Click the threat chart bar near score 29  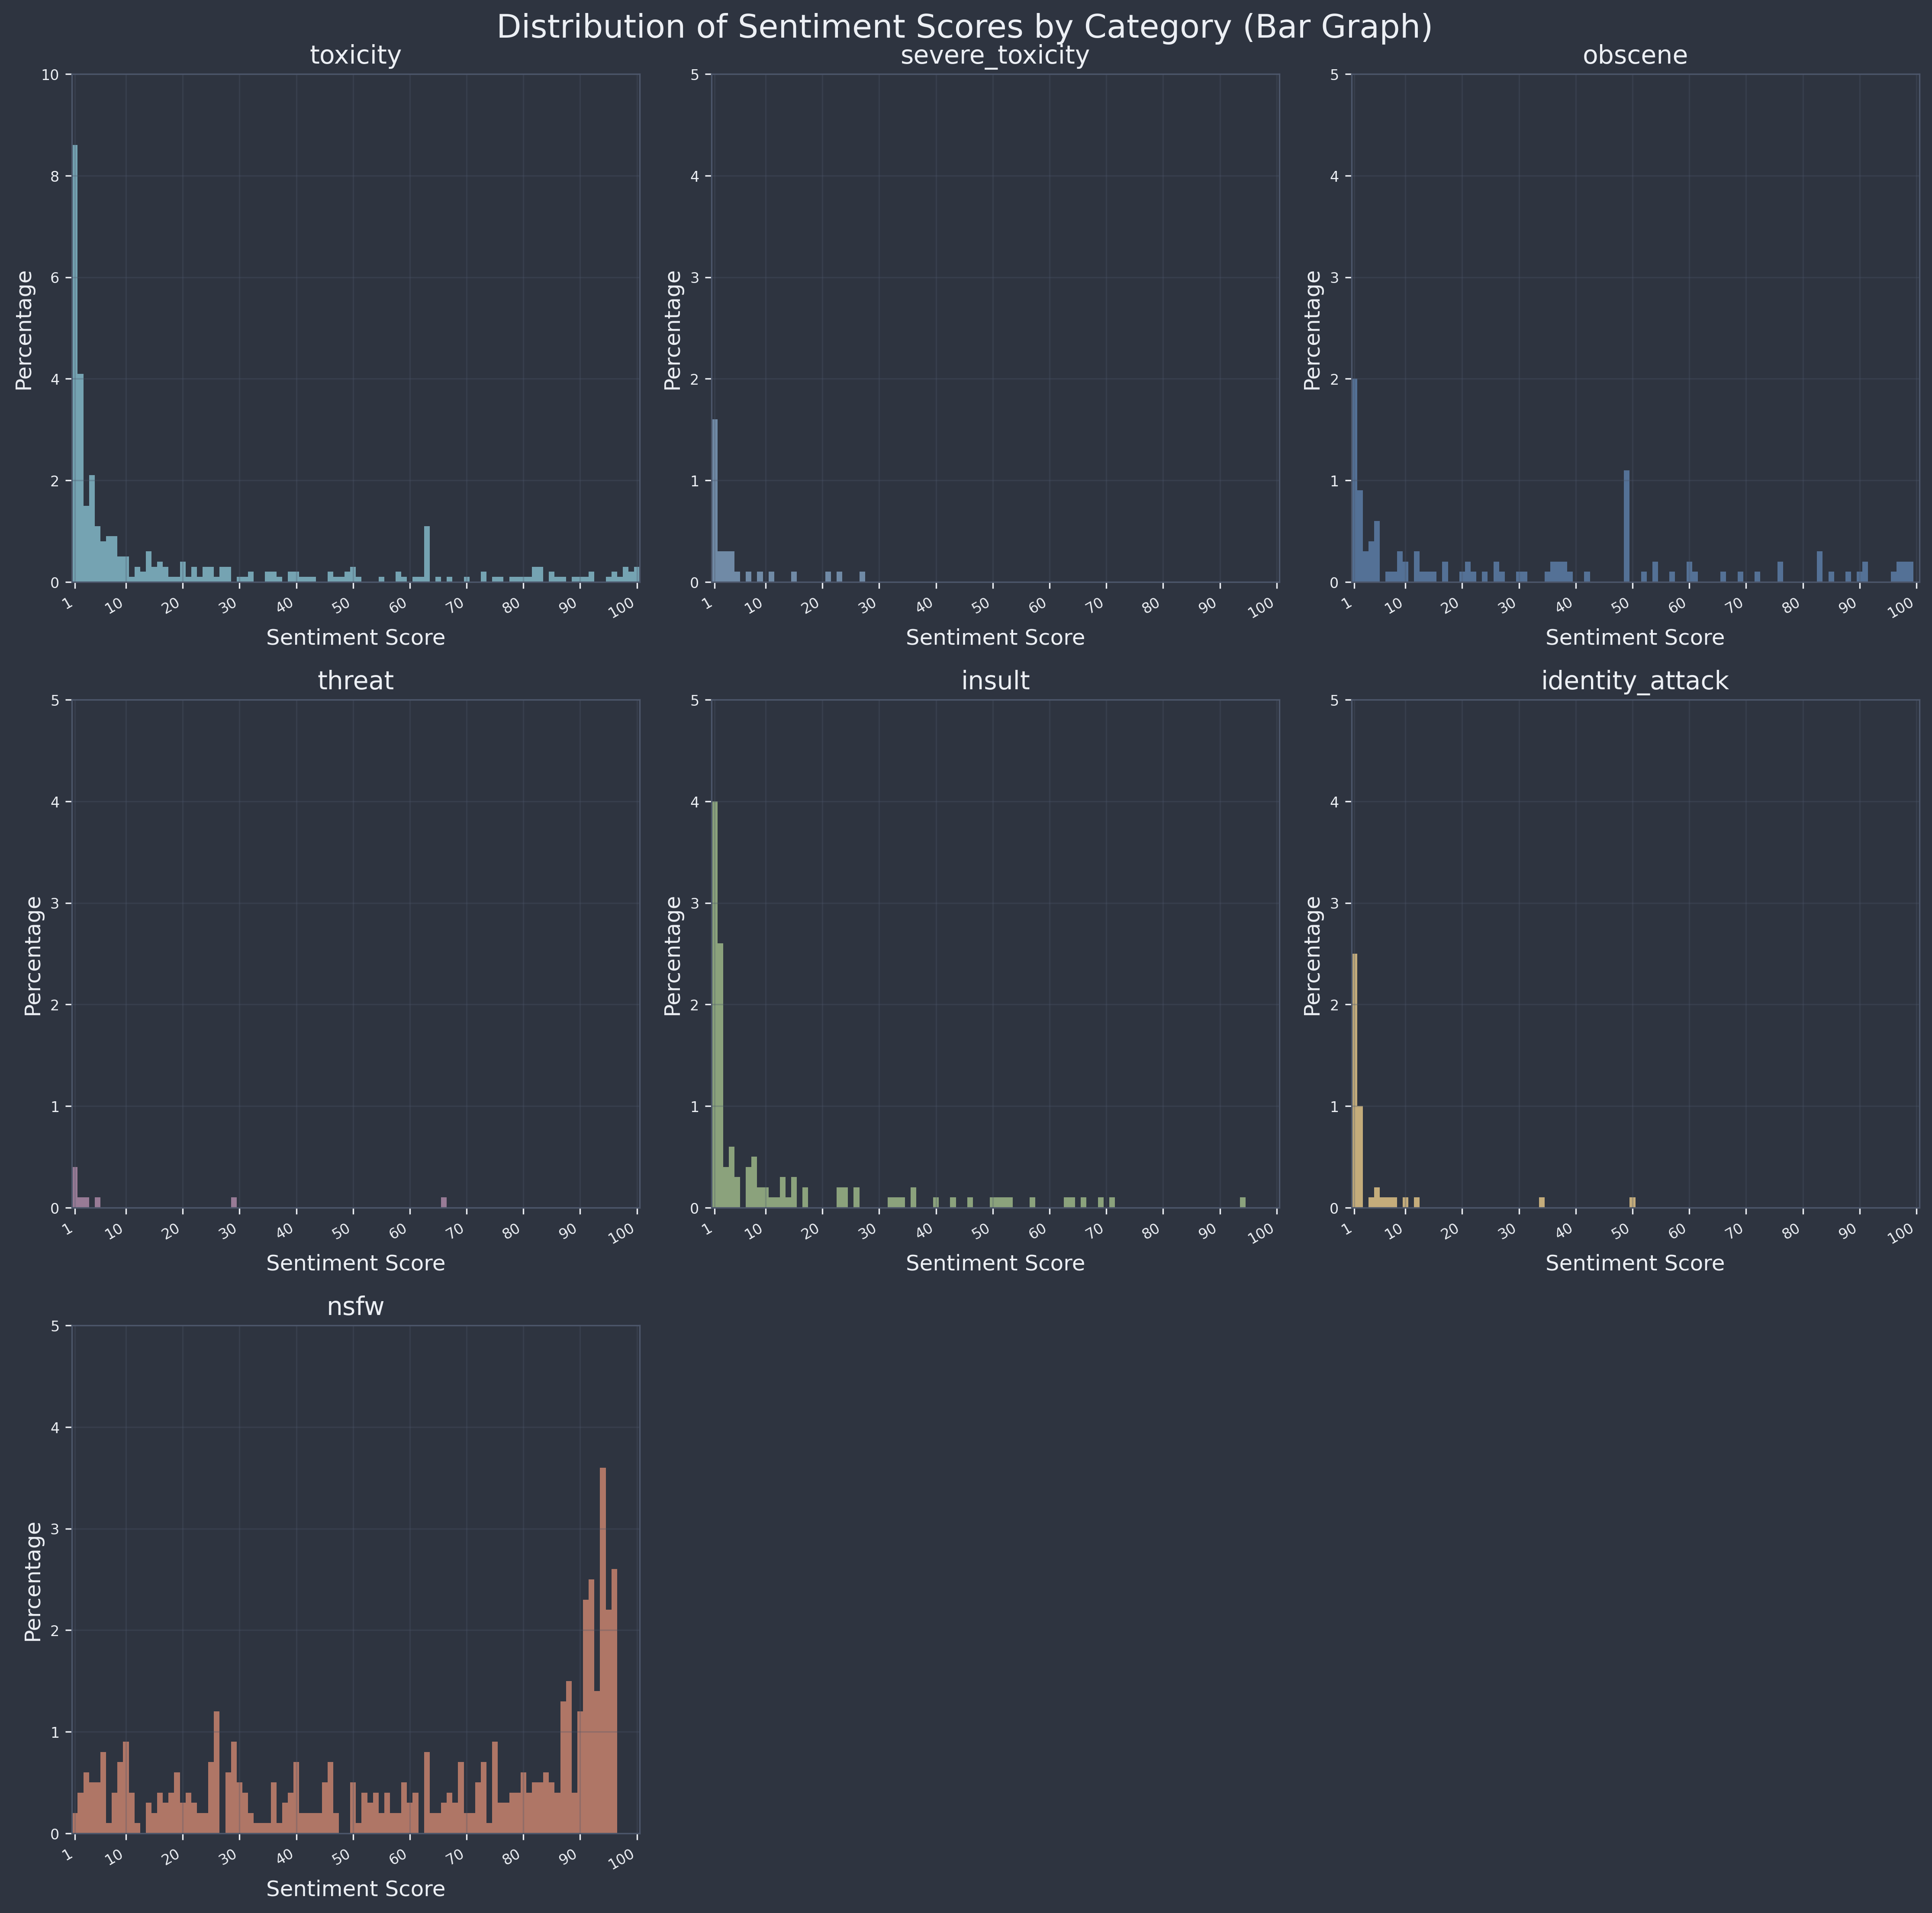[234, 1203]
